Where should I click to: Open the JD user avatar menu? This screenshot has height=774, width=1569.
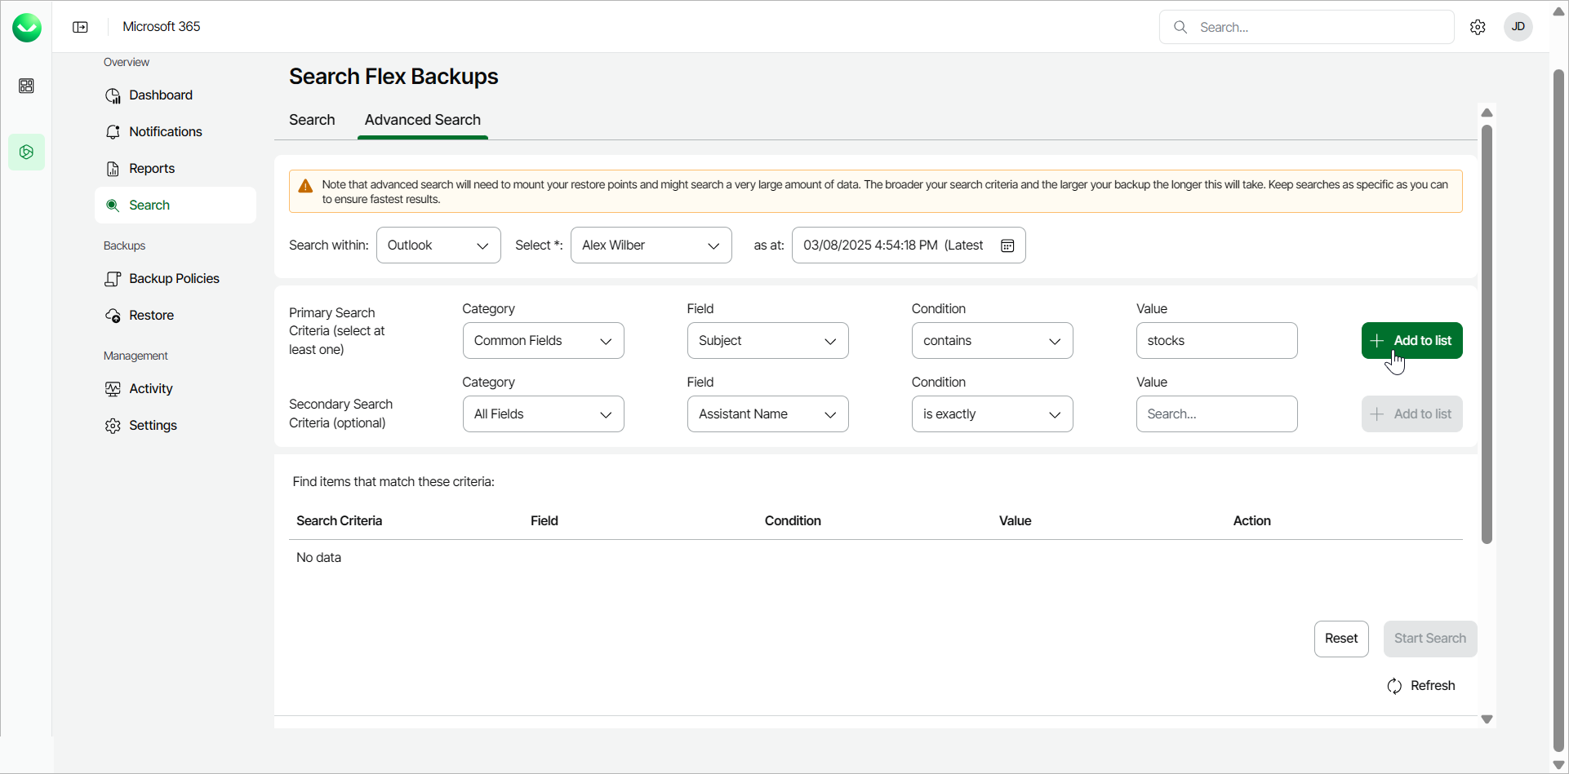tap(1518, 27)
